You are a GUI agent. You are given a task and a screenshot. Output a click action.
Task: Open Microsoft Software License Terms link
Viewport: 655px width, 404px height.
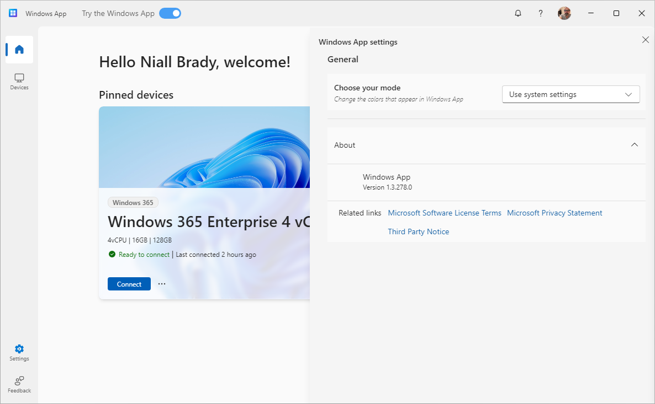[x=445, y=213]
